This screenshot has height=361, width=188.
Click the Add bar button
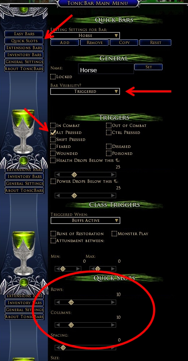click(65, 43)
